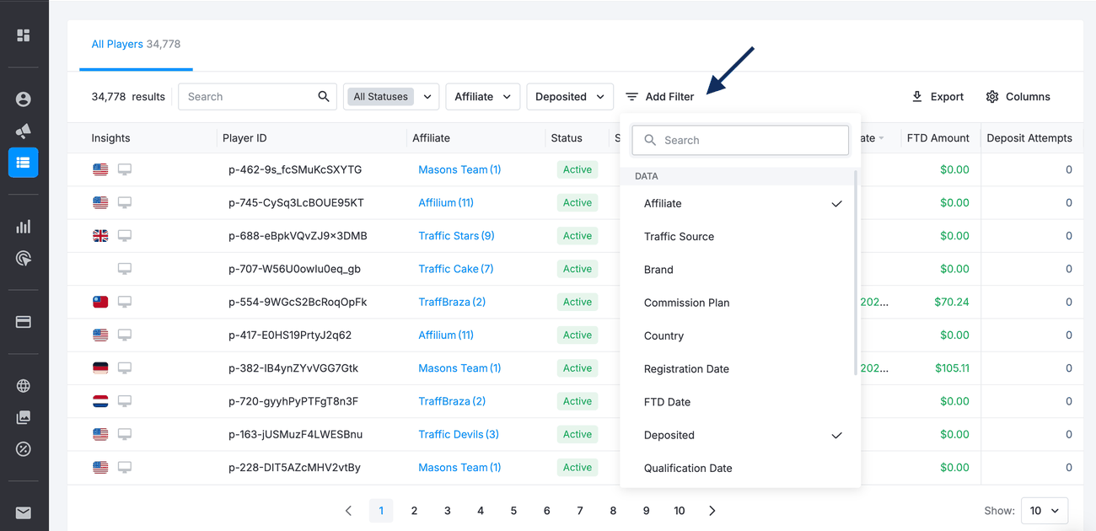Click the $105.11 FTD amount

(952, 368)
